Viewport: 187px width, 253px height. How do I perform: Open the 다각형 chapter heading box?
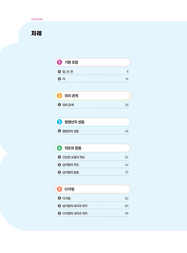click(93, 189)
